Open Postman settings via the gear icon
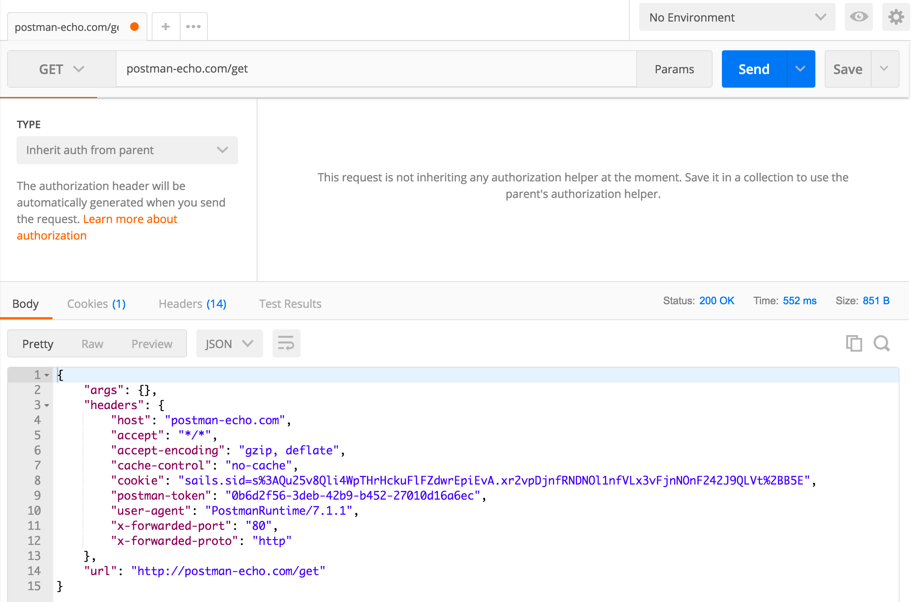911x602 pixels. (x=896, y=17)
